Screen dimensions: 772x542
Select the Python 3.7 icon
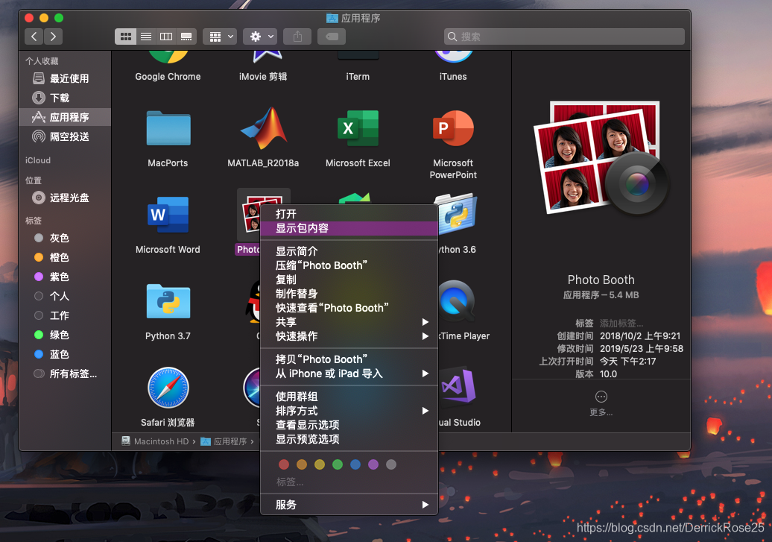point(168,302)
